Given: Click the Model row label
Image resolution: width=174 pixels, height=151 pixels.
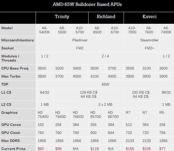Looking at the screenshot, I should click(7, 28).
